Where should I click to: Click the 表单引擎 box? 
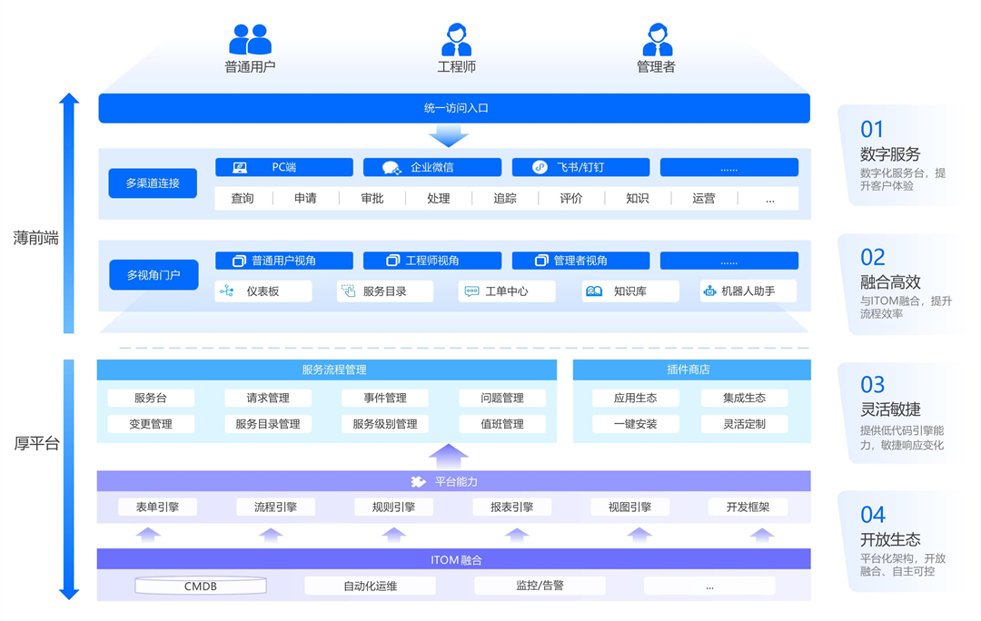tap(158, 508)
